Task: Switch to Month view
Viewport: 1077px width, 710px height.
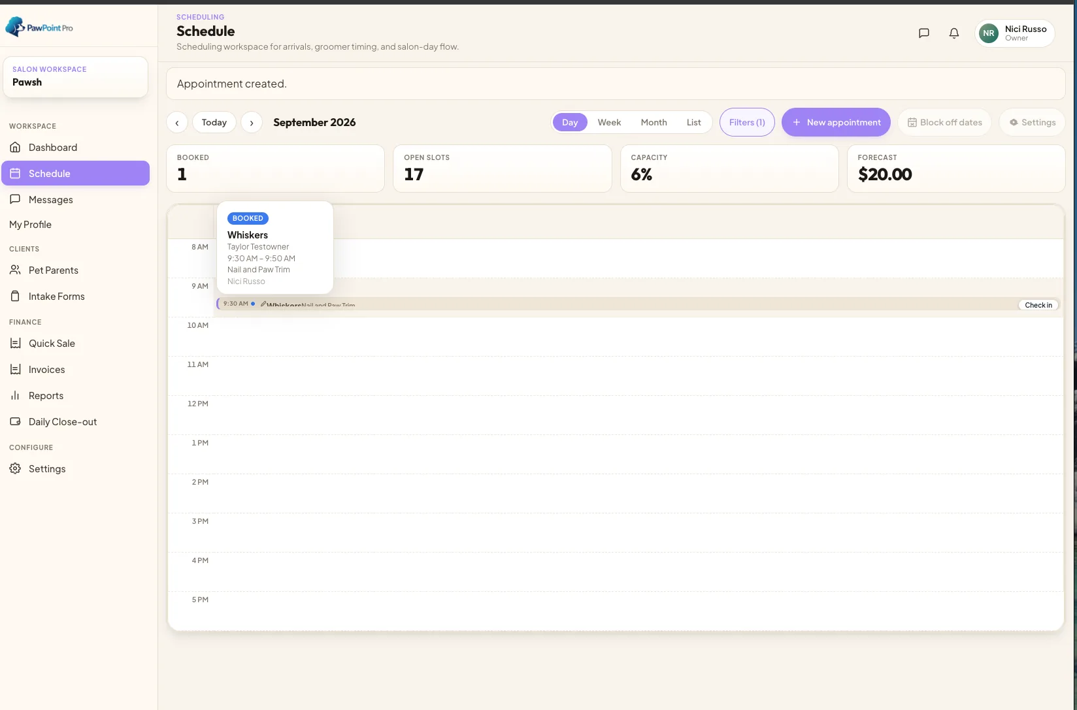Action: point(654,122)
